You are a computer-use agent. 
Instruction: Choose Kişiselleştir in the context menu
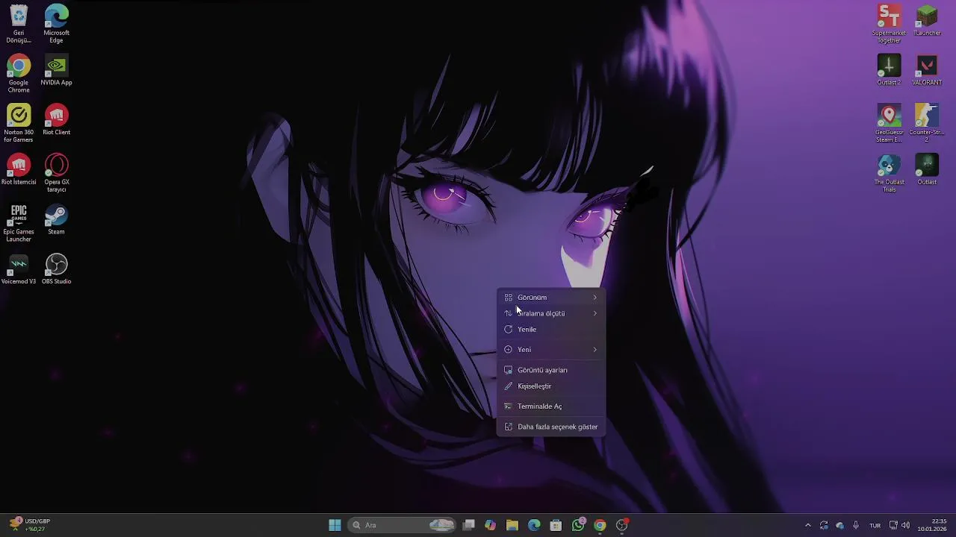tap(551, 386)
